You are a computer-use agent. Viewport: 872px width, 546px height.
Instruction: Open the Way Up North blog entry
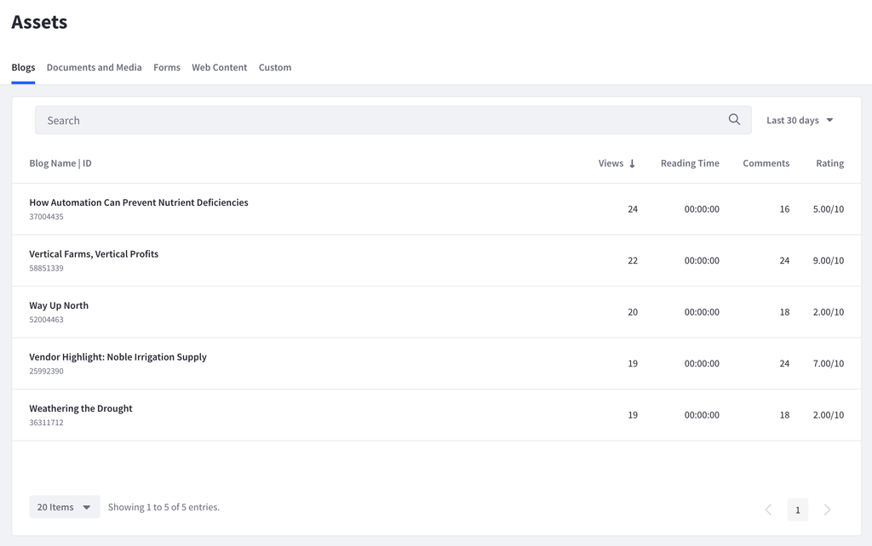[x=58, y=305]
